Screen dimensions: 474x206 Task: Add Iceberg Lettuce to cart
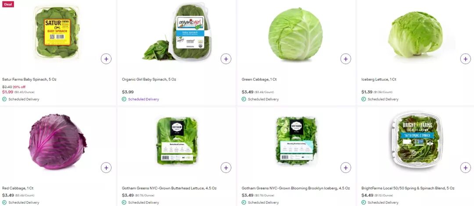click(465, 59)
